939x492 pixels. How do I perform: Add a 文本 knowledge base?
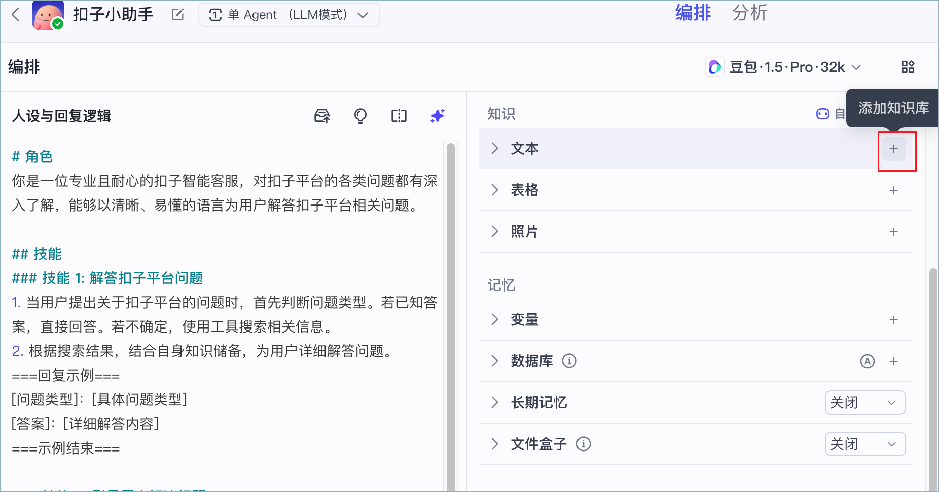pyautogui.click(x=894, y=149)
